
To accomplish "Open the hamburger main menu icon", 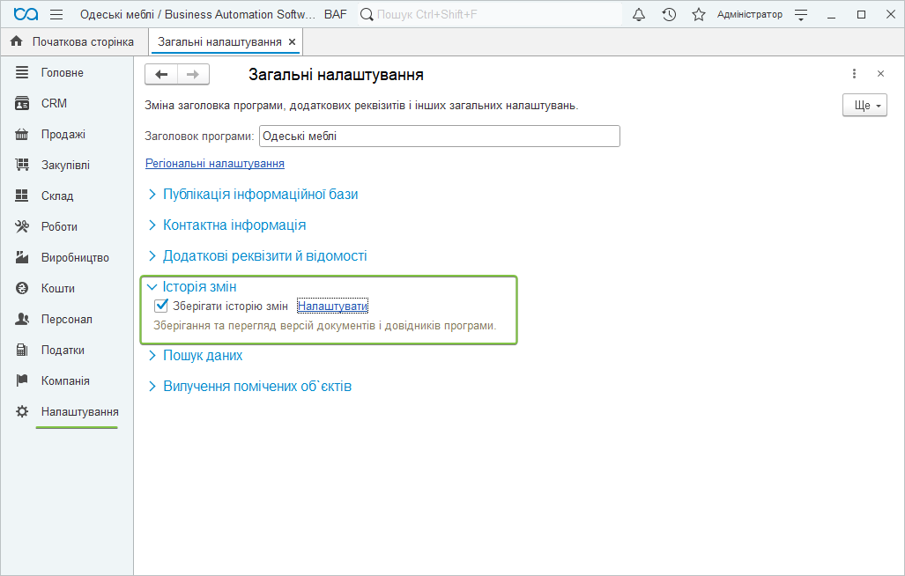I will click(x=56, y=15).
